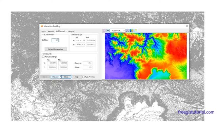Click the Interactive Gridding title bar icon
The image size is (217, 122).
(42, 26)
